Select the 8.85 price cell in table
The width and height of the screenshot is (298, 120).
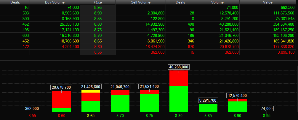pyautogui.click(x=98, y=19)
